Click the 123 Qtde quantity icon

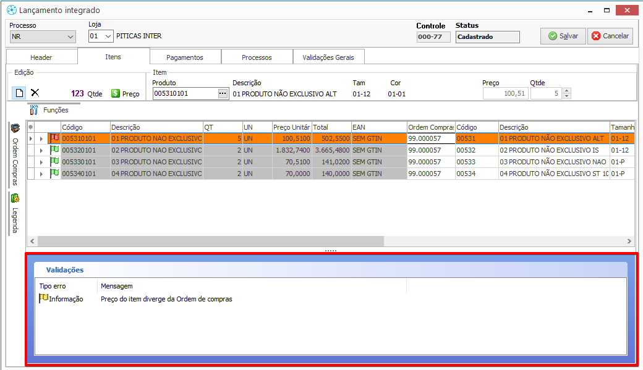77,94
